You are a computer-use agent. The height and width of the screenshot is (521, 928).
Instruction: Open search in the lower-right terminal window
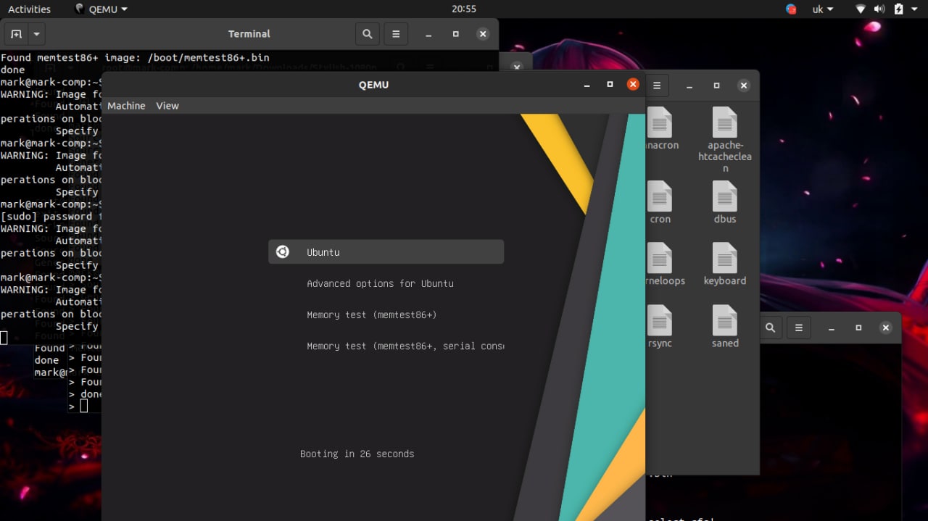(771, 328)
